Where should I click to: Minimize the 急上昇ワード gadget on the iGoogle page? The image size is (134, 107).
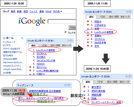pos(71,41)
